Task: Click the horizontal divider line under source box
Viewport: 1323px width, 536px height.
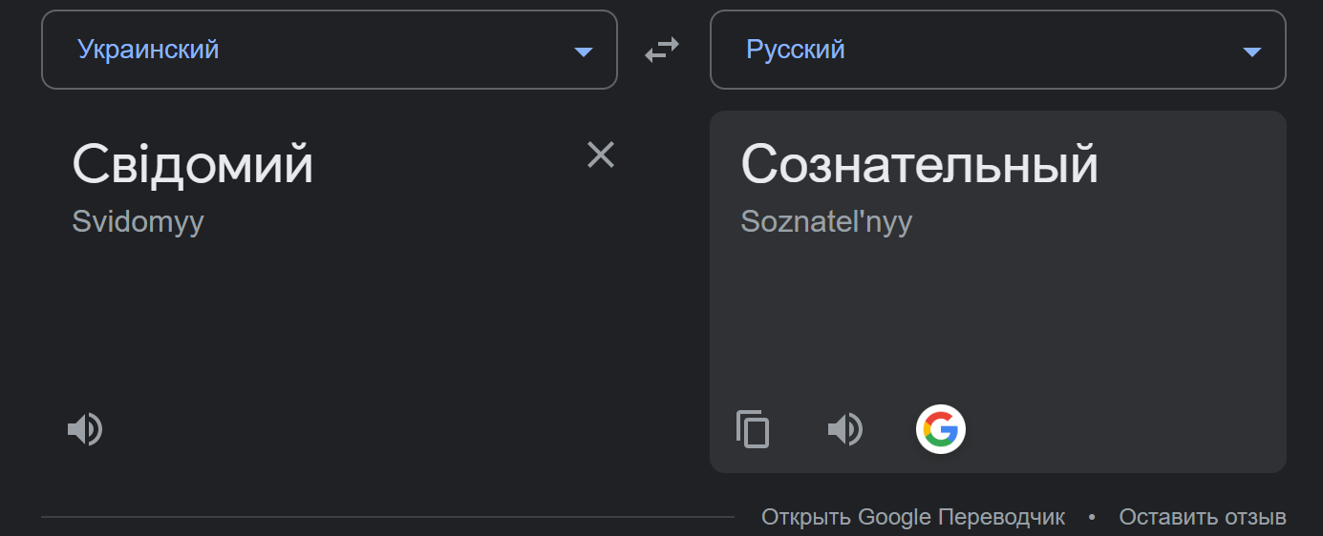Action: 388,517
